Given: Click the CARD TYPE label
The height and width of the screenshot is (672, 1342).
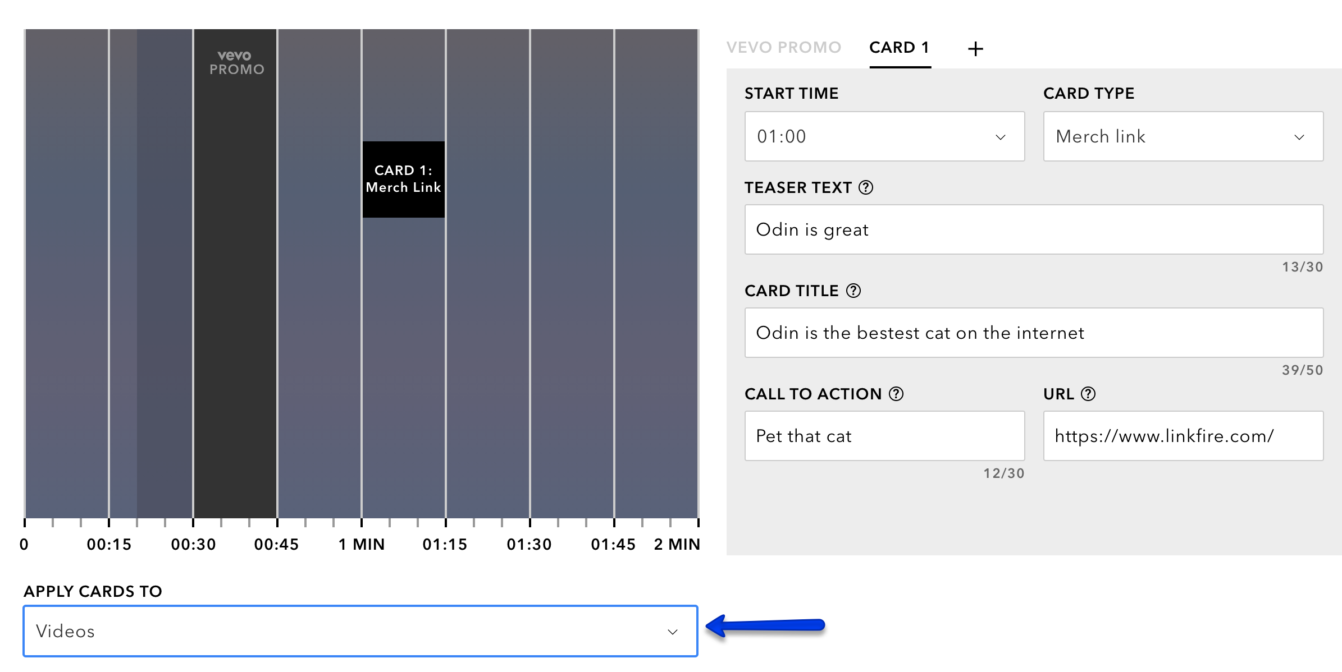Looking at the screenshot, I should (1089, 93).
